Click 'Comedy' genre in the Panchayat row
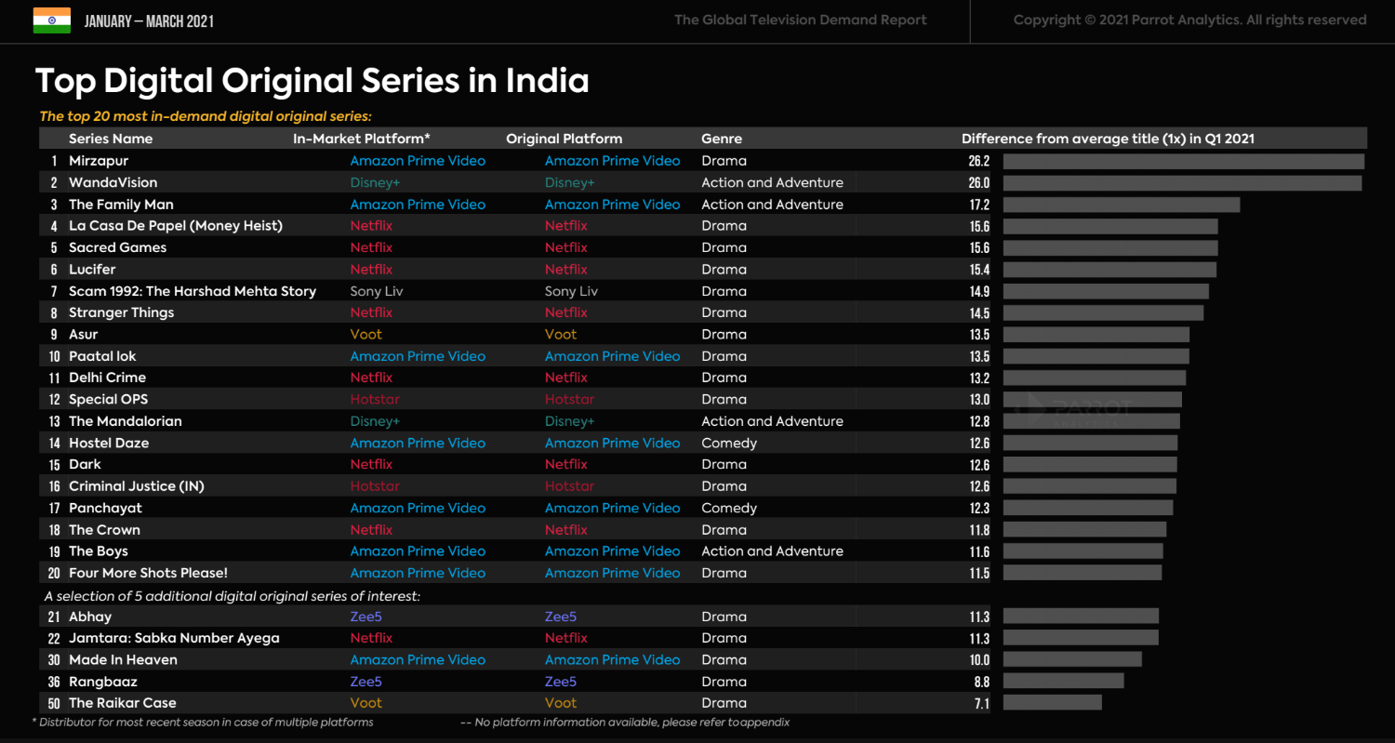The image size is (1395, 743). pos(729,509)
